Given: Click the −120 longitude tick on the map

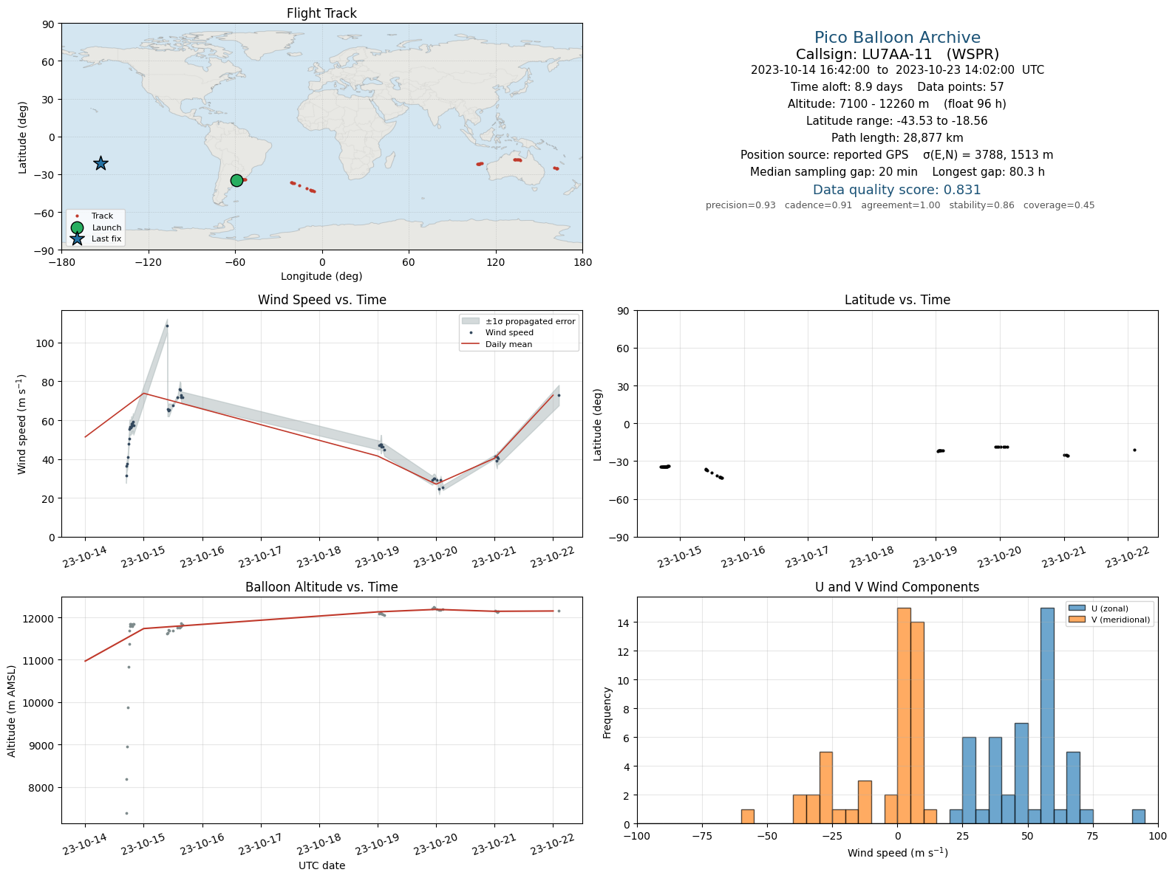Looking at the screenshot, I should [148, 262].
